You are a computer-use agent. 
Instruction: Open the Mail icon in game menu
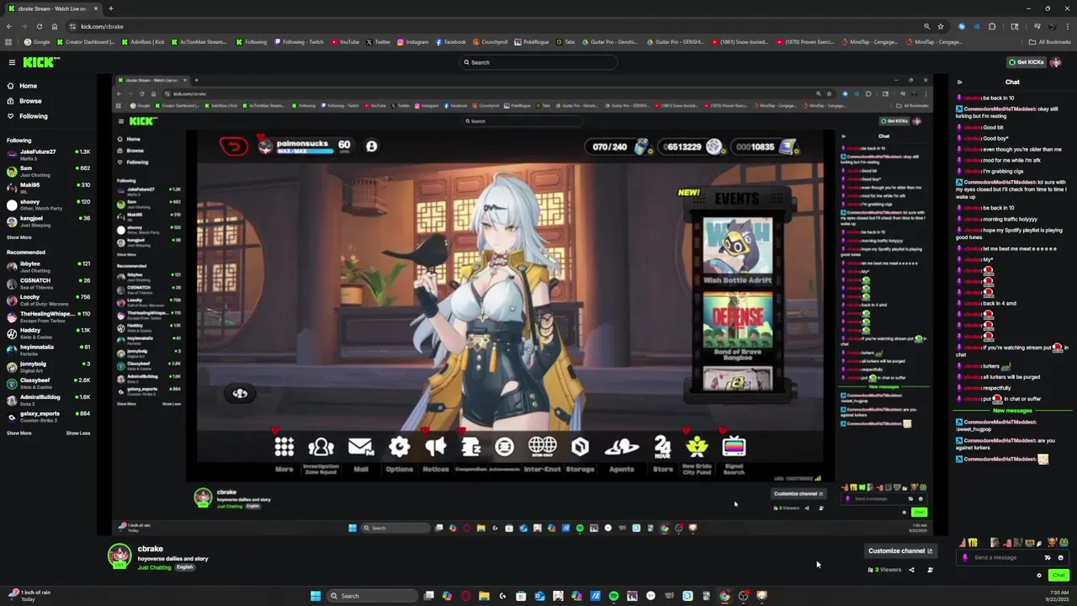(361, 447)
